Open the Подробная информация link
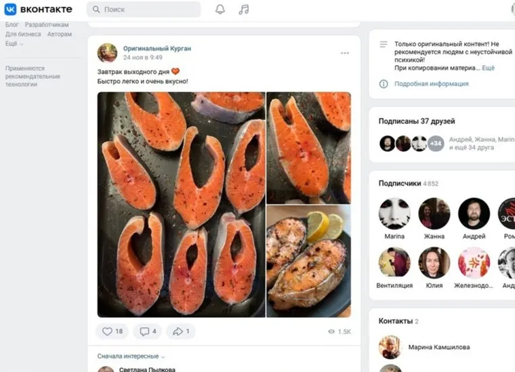 point(431,84)
